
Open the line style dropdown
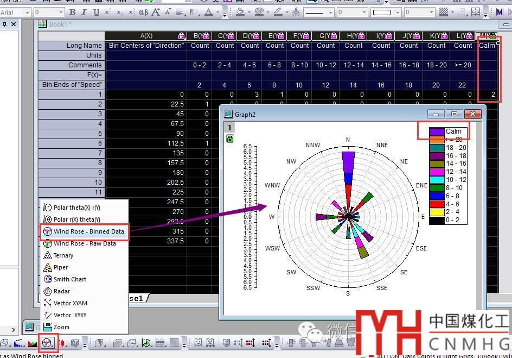point(319,12)
